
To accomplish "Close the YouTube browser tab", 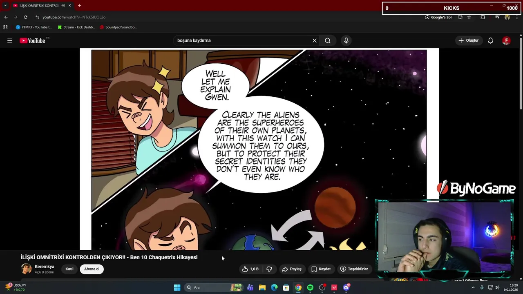I will pyautogui.click(x=69, y=6).
